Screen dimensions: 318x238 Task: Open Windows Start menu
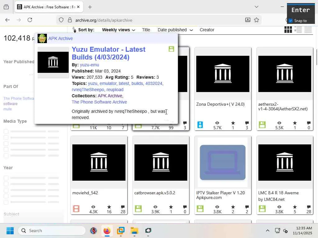click(x=10, y=231)
